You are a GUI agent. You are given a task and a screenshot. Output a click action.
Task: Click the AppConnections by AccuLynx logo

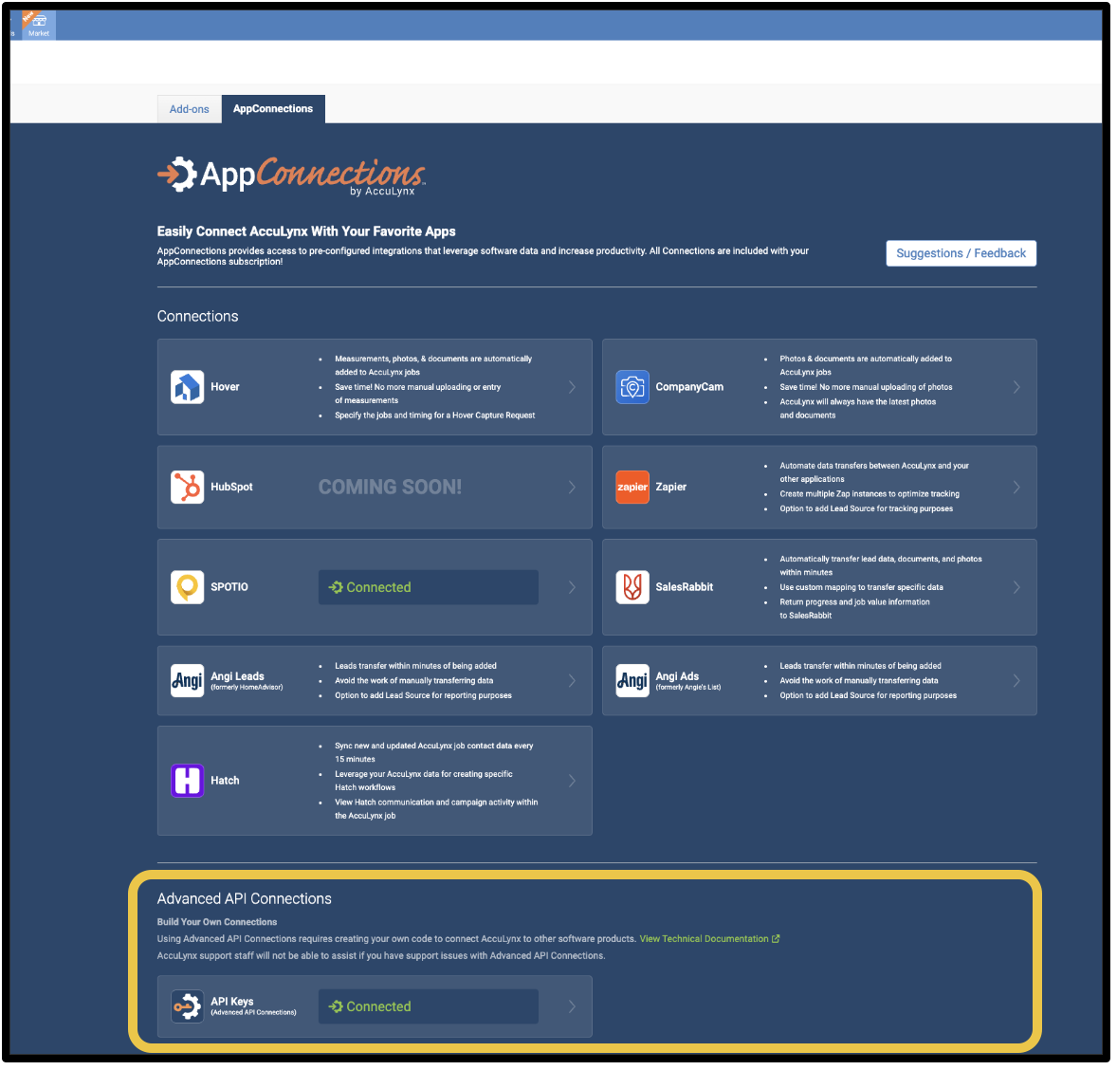(292, 175)
